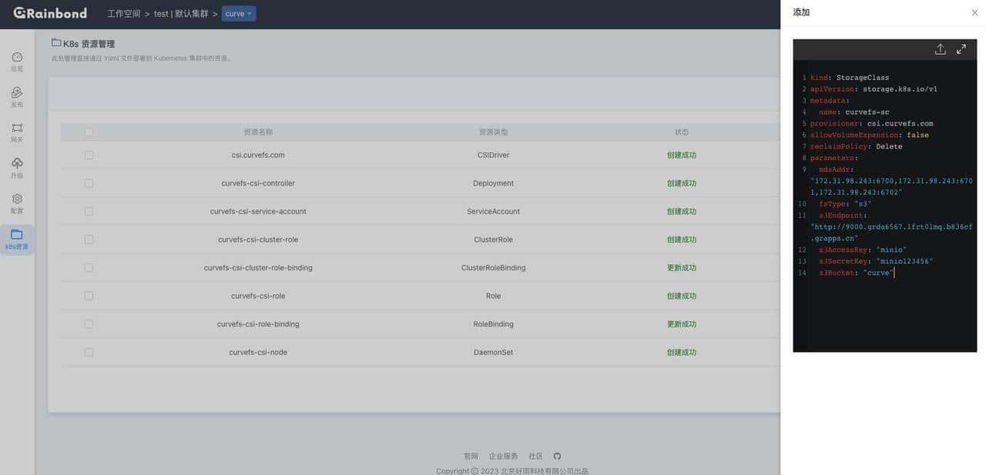
Task: Click the Rainbond logo
Action: coord(50,13)
